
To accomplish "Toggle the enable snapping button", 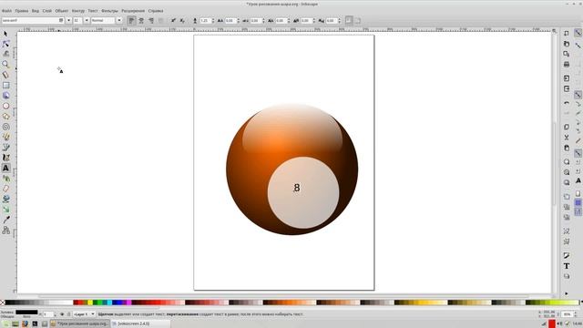I will 578,33.
